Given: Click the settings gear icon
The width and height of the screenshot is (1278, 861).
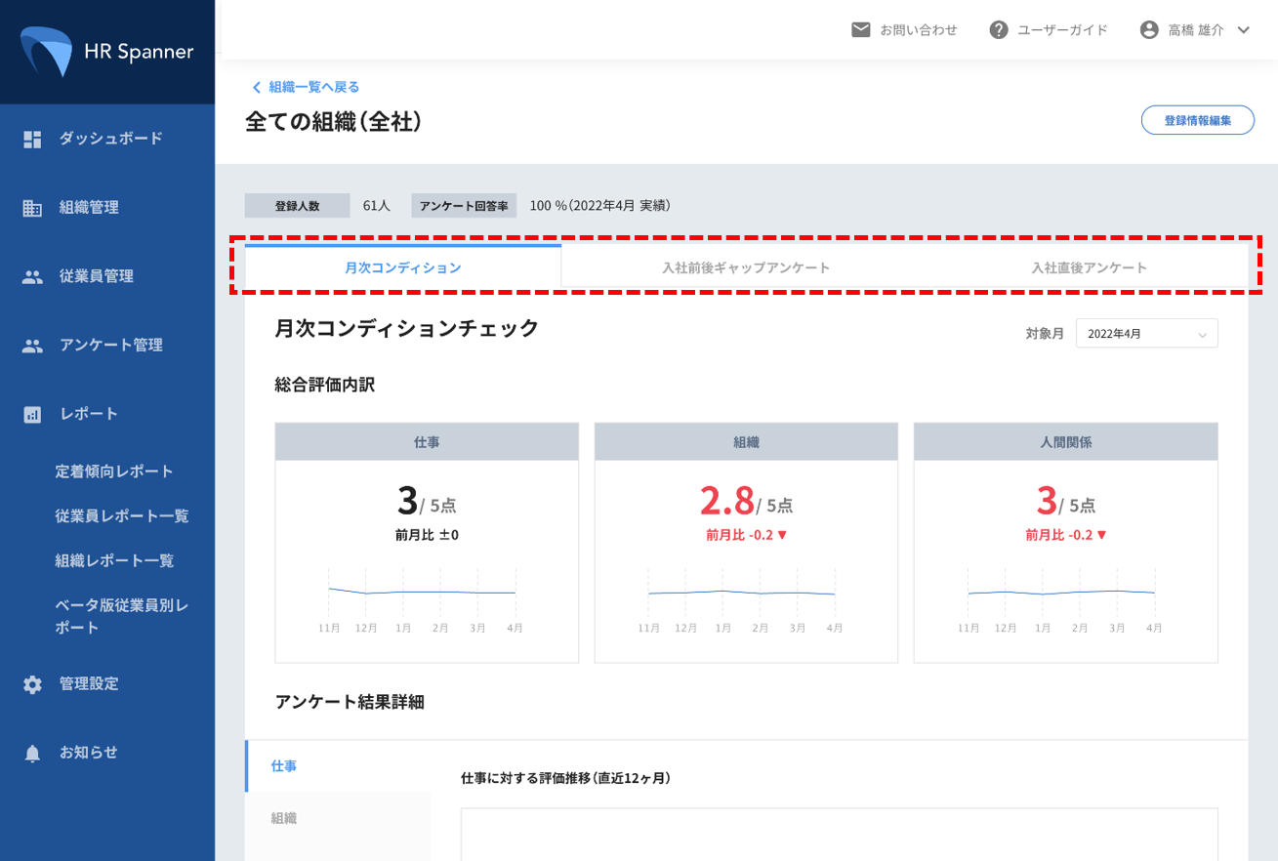Looking at the screenshot, I should [x=32, y=684].
